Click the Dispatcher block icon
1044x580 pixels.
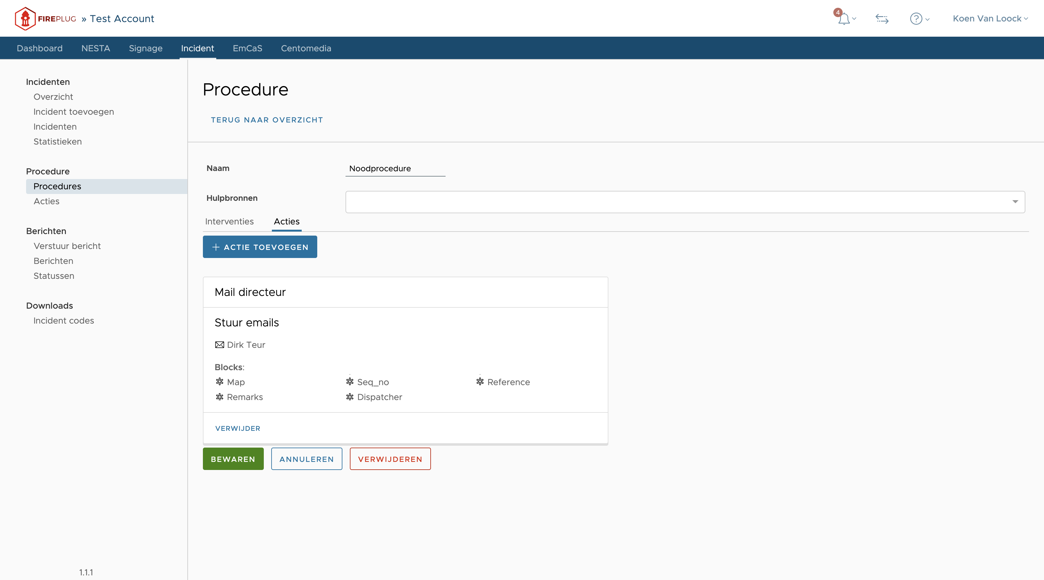(350, 397)
